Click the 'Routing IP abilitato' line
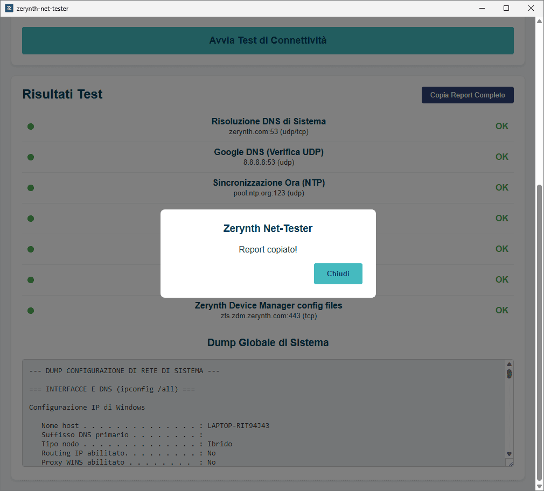 pyautogui.click(x=128, y=453)
